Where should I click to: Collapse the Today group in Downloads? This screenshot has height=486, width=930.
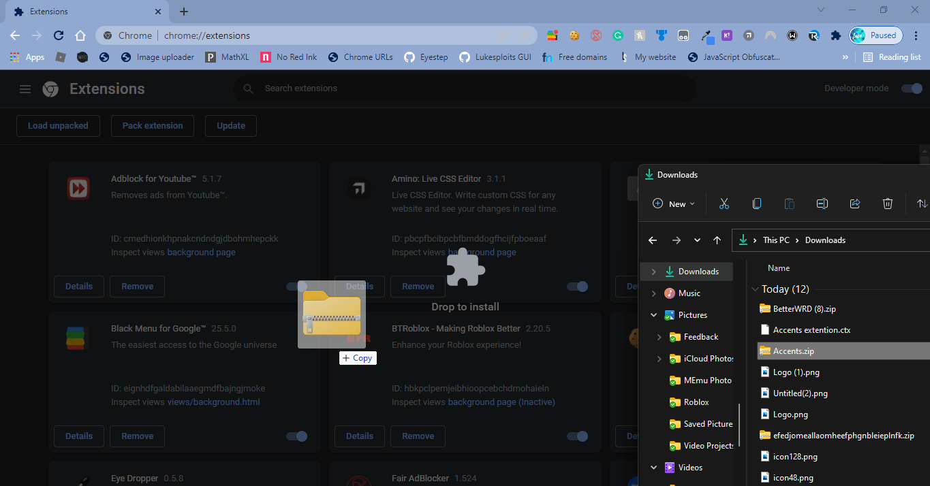tap(755, 289)
